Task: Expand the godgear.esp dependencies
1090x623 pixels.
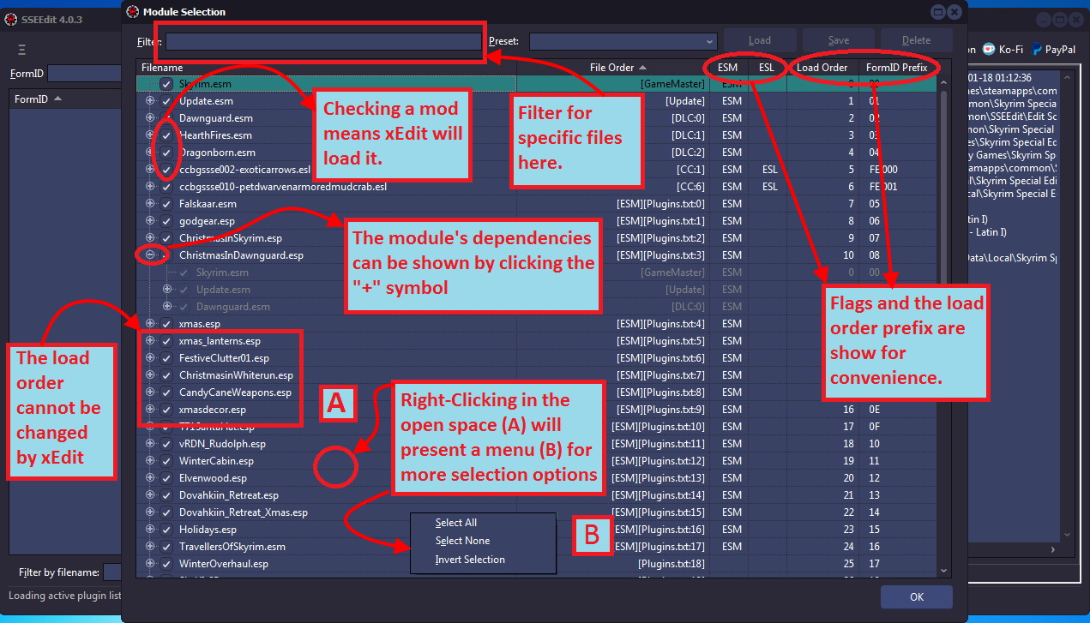Action: [150, 221]
